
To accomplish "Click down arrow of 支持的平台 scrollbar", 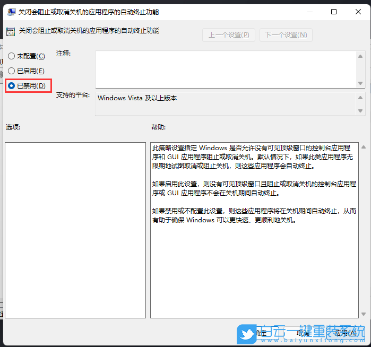I will click(360, 111).
